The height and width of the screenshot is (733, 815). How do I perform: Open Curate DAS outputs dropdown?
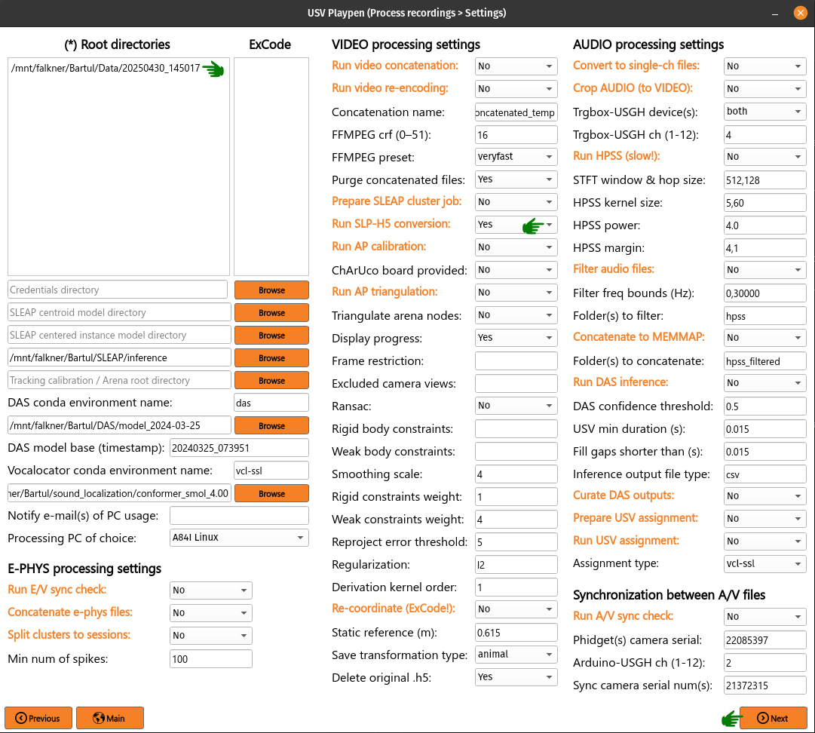pos(764,496)
